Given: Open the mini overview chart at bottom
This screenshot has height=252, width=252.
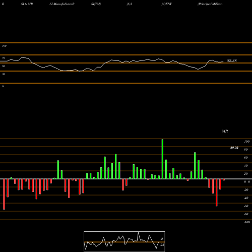Looking at the screenshot, I should (124, 241).
